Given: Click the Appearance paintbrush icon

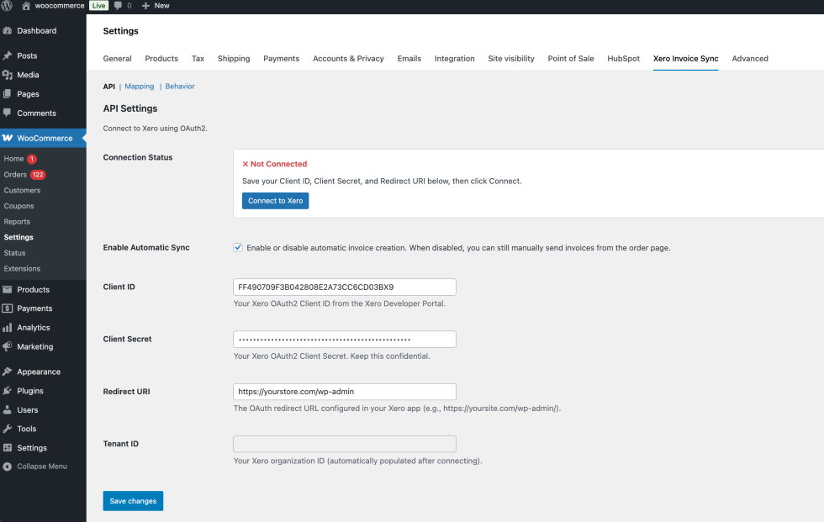Looking at the screenshot, I should [8, 372].
